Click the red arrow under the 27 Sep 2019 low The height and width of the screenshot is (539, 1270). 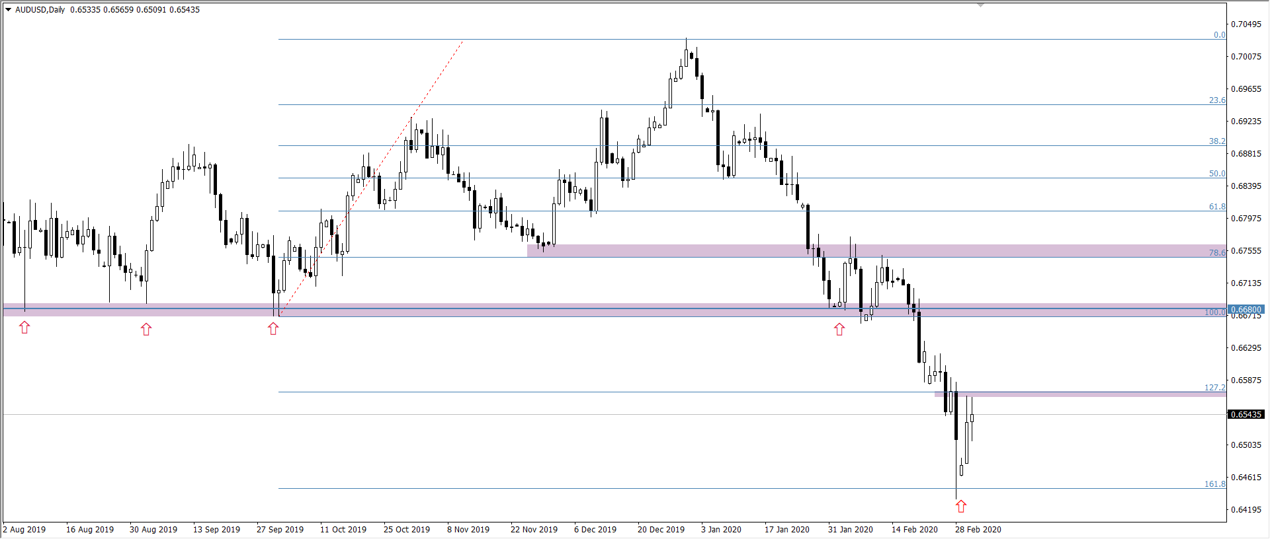[x=273, y=328]
